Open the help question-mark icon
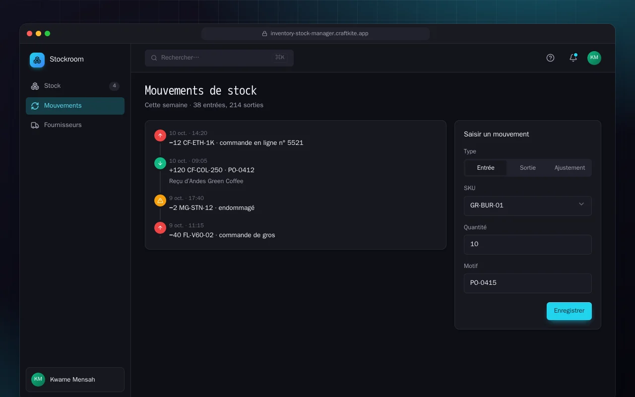 coord(550,58)
